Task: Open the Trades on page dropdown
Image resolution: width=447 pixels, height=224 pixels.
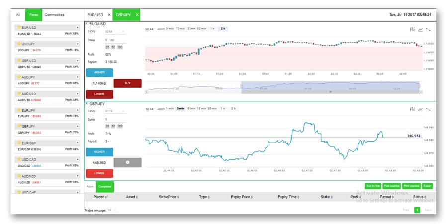Action: tap(111, 210)
